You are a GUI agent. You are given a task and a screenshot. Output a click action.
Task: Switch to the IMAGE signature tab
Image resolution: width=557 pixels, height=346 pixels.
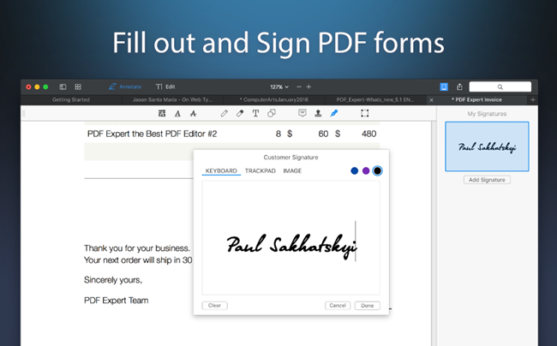pos(292,170)
